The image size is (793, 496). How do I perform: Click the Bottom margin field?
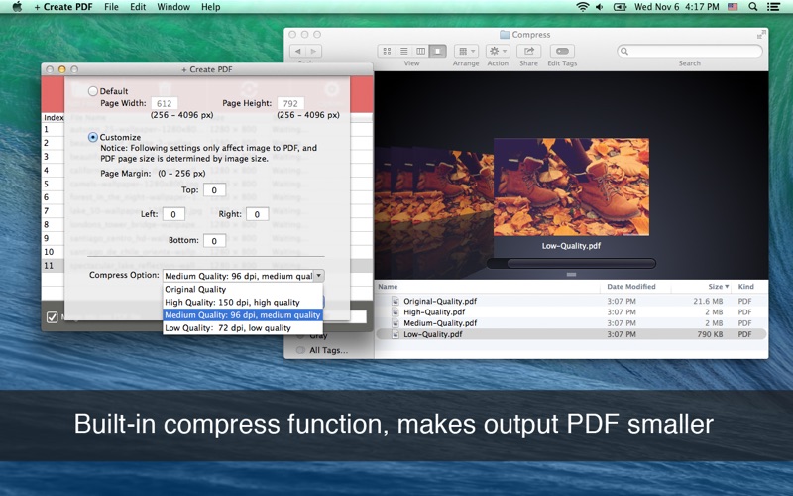214,241
